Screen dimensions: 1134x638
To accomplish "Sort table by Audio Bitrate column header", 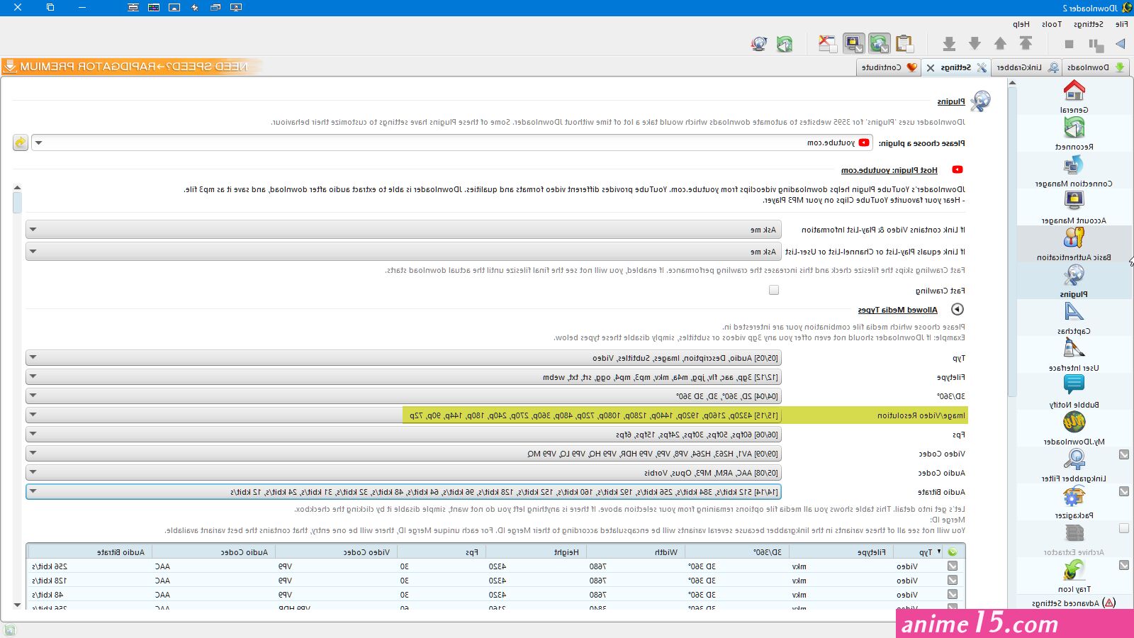I will (x=89, y=552).
